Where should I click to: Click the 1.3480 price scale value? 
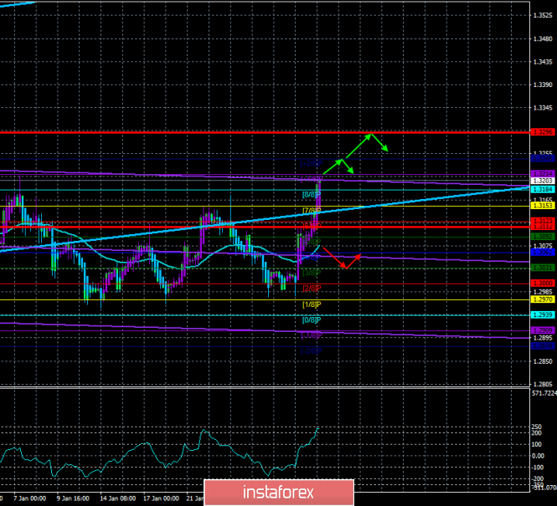[543, 38]
